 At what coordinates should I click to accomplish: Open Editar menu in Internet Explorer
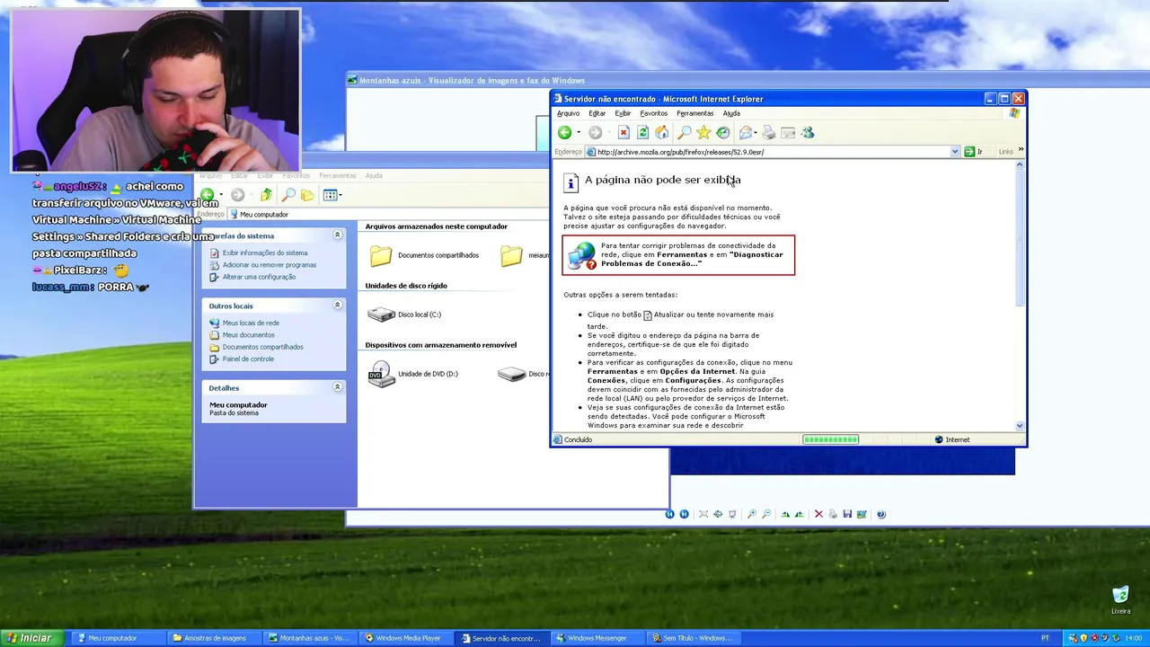pos(597,113)
